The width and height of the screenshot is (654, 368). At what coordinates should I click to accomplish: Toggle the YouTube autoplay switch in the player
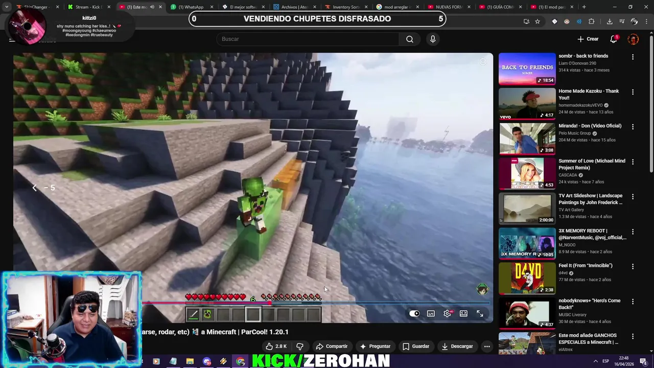click(x=414, y=314)
